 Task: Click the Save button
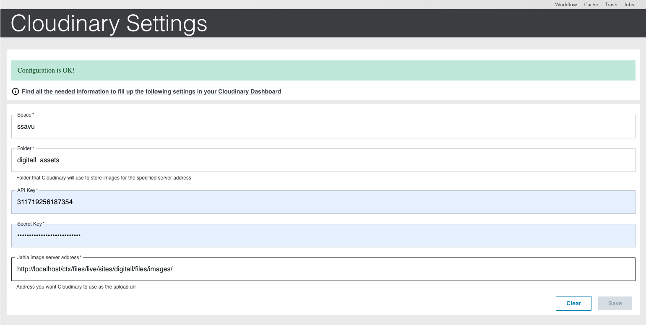click(x=615, y=303)
